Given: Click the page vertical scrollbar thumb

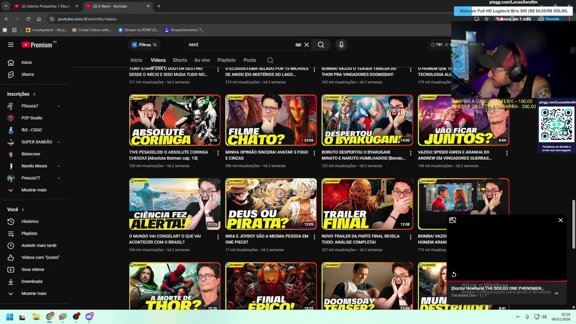Looking at the screenshot, I should [573, 224].
